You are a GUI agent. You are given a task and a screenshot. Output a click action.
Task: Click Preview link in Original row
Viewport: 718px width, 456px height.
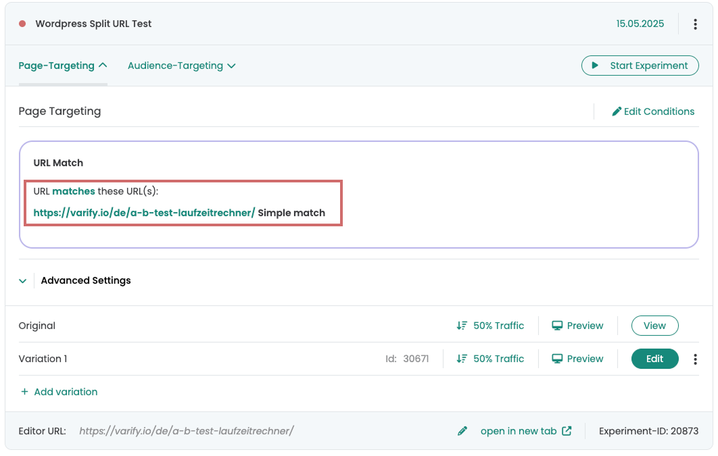click(577, 326)
